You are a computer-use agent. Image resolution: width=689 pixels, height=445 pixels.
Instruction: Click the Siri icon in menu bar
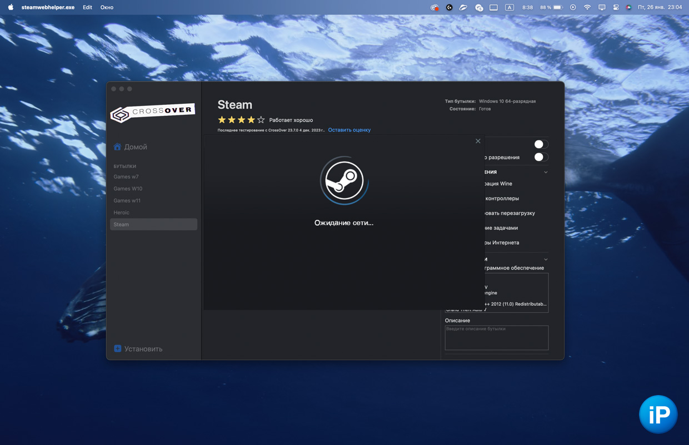point(628,7)
